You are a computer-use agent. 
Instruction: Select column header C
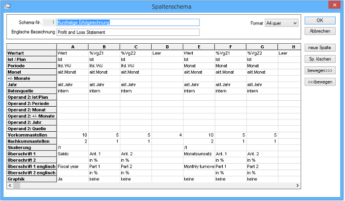pyautogui.click(x=136, y=47)
